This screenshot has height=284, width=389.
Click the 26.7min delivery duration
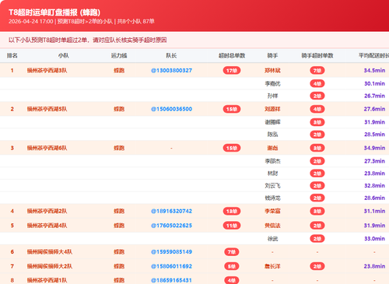coord(374,96)
